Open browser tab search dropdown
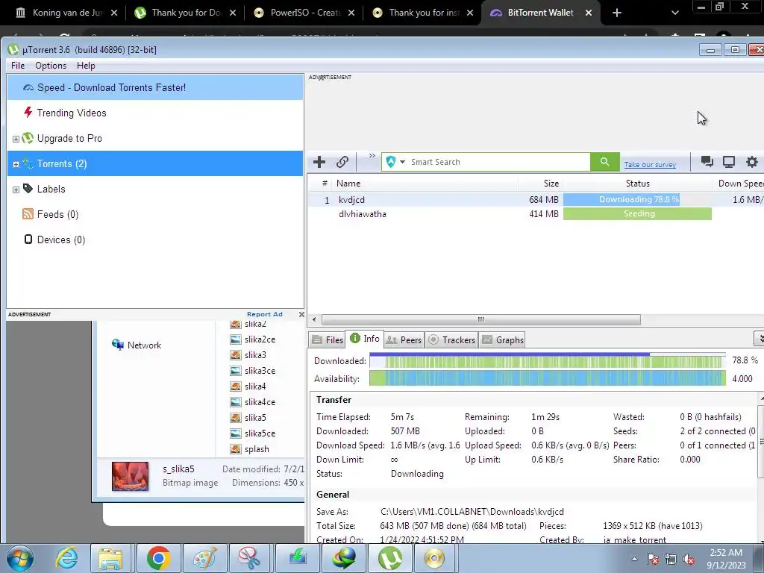This screenshot has height=573, width=764. click(x=674, y=13)
